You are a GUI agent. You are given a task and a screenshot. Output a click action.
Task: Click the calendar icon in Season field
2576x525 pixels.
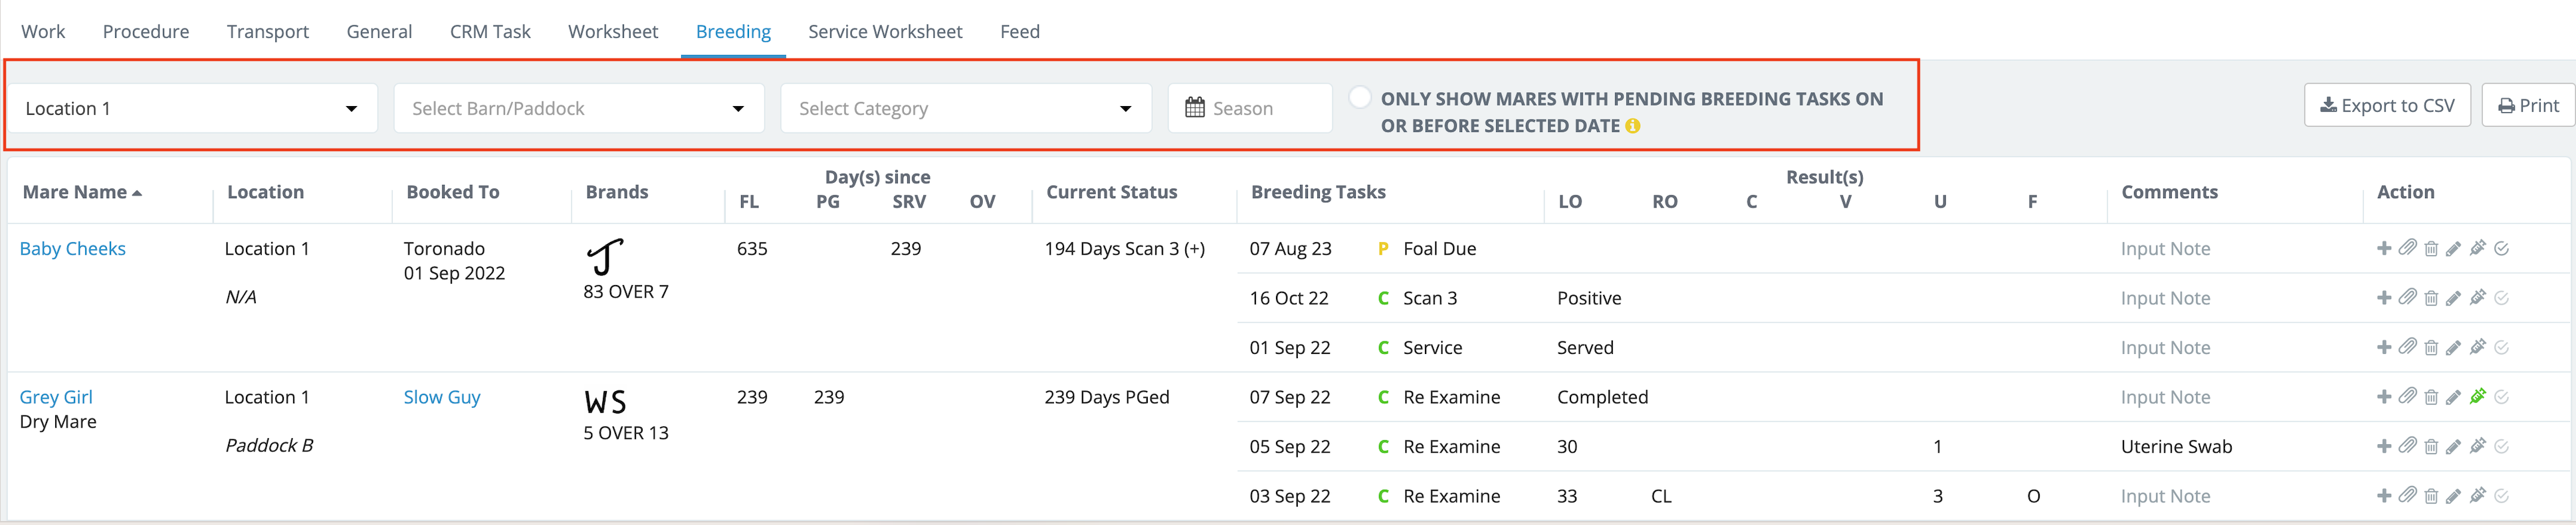[x=1194, y=108]
